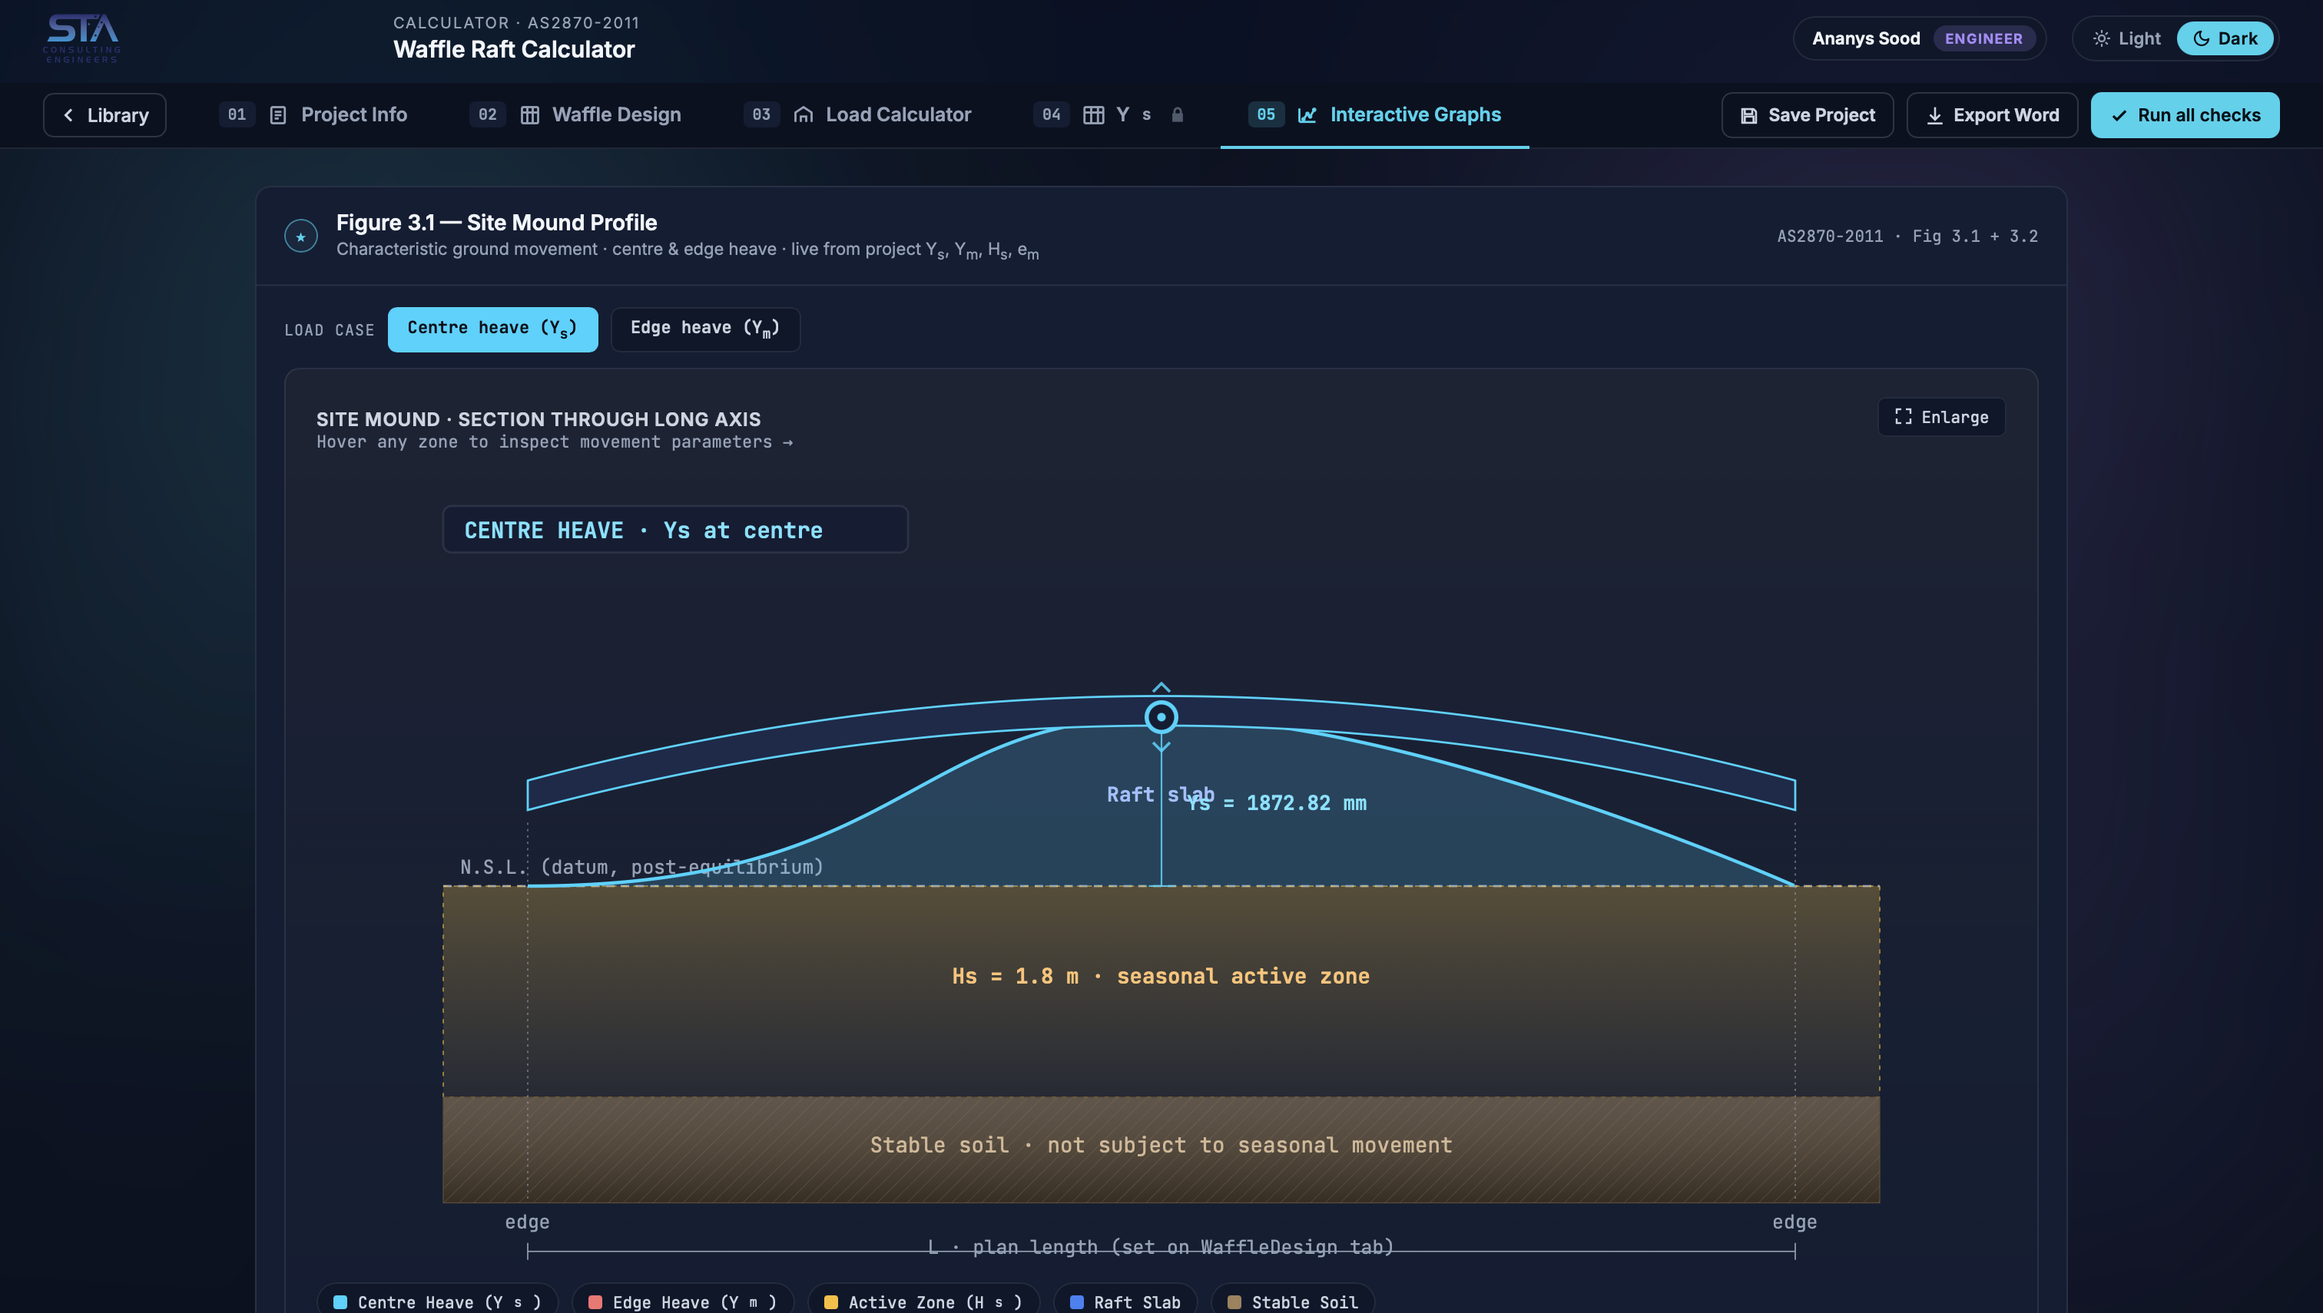Click Run all checks button
The height and width of the screenshot is (1313, 2323).
click(x=2185, y=115)
